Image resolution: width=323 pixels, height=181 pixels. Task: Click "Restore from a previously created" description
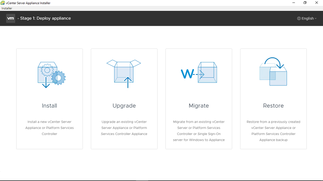click(273, 131)
